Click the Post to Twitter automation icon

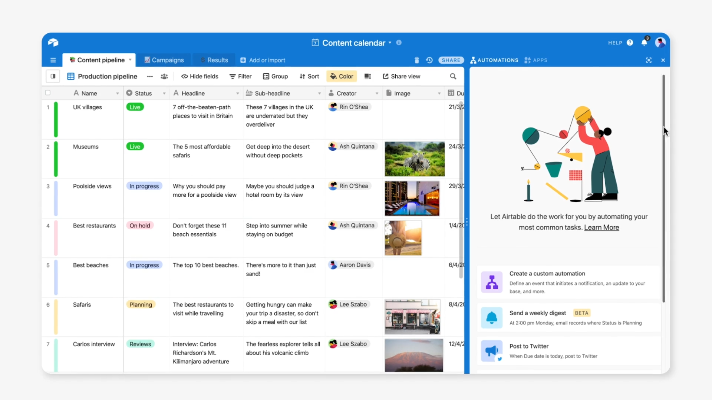pos(491,350)
